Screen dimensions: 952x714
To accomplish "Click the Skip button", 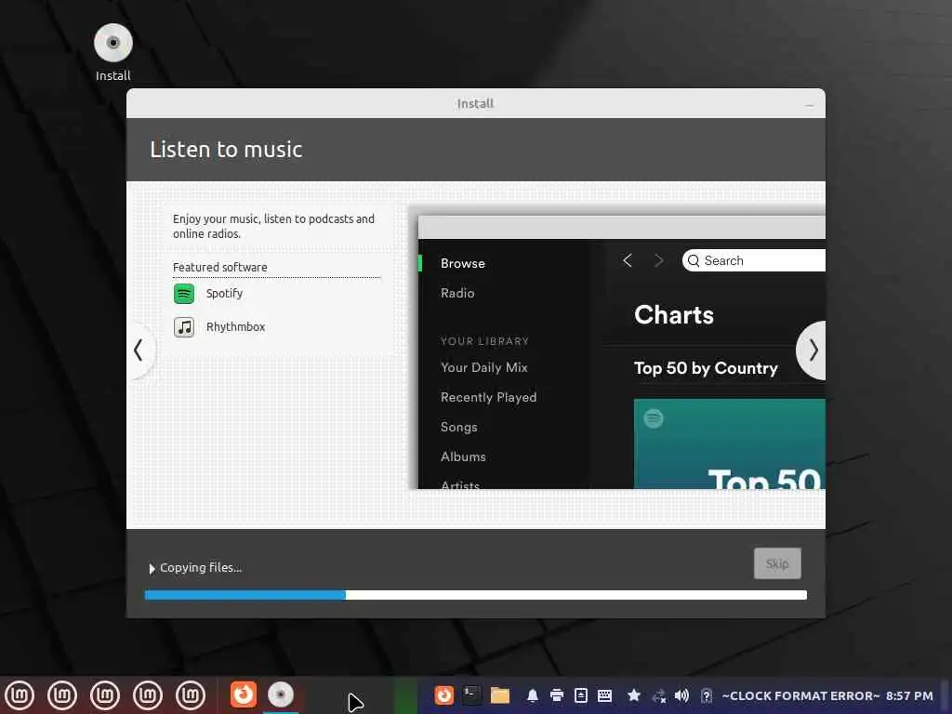I will tap(777, 563).
